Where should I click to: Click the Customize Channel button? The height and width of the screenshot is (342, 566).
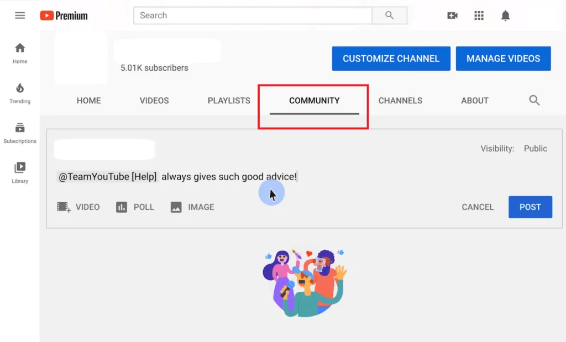pyautogui.click(x=391, y=59)
